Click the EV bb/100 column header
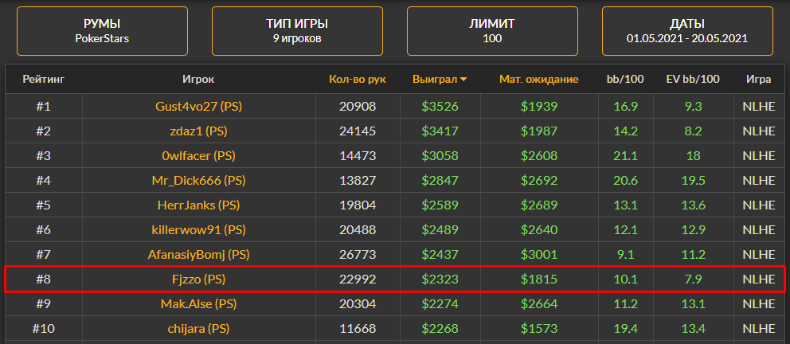 [694, 79]
